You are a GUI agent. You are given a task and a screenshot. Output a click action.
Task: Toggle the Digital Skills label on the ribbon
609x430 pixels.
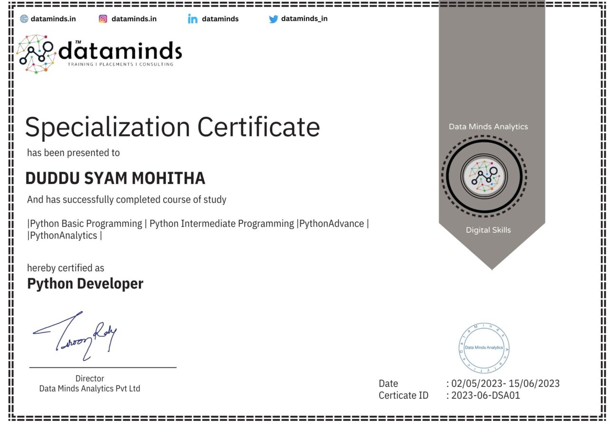click(x=488, y=229)
